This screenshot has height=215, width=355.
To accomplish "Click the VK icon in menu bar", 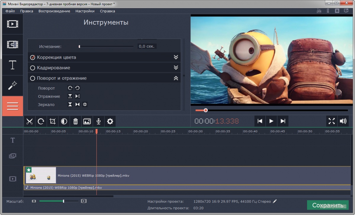I will (337, 11).
